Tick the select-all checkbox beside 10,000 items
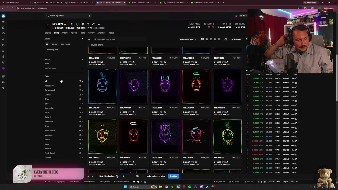This screenshot has height=190, width=338. click(x=88, y=45)
